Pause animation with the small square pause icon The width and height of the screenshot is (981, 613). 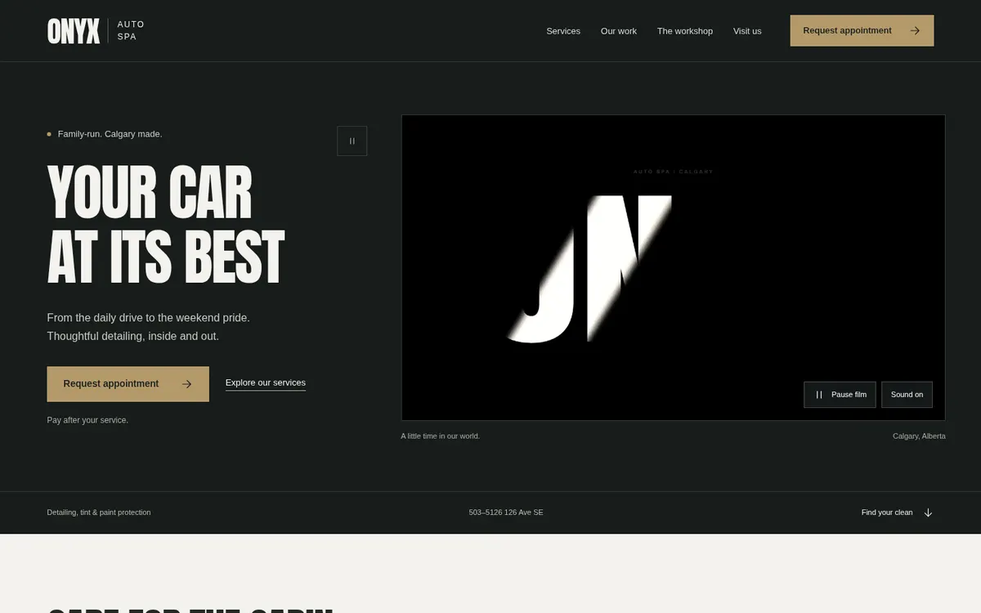click(352, 141)
